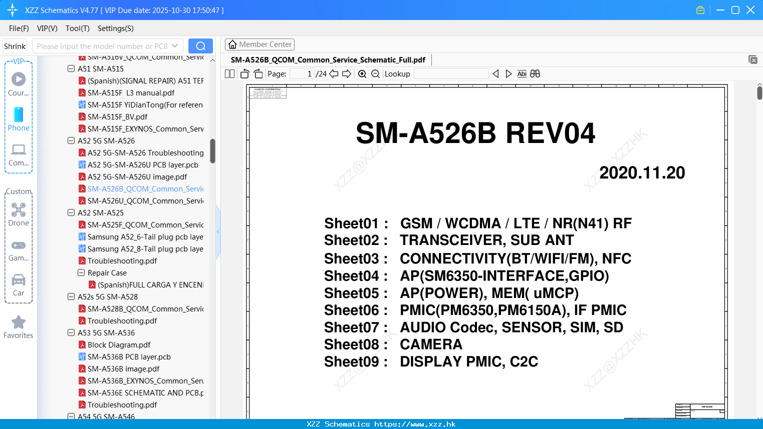Collapse the left panel with the side handle

(218, 231)
